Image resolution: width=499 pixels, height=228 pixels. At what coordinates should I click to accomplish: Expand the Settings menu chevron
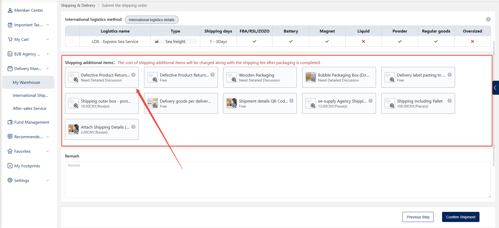[x=48, y=180]
